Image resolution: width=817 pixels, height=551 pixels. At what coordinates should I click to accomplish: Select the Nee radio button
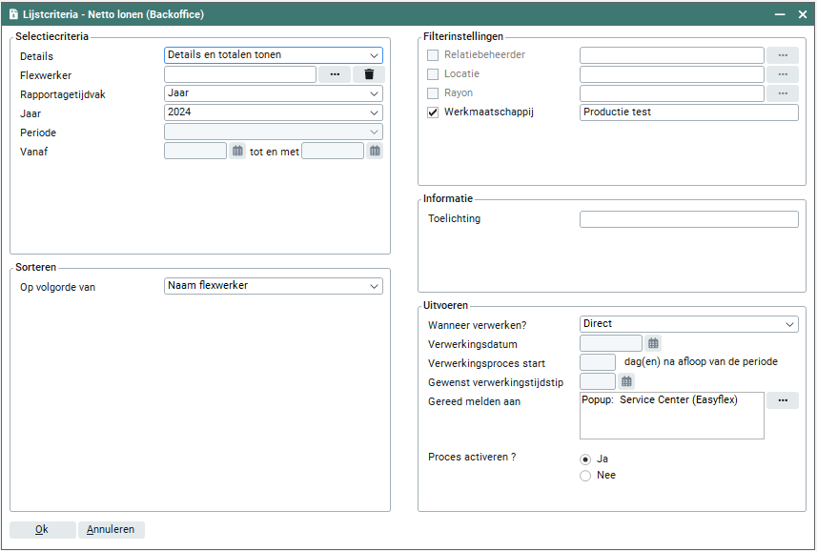[585, 476]
